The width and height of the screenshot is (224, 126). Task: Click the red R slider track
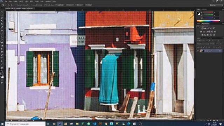click(x=208, y=12)
